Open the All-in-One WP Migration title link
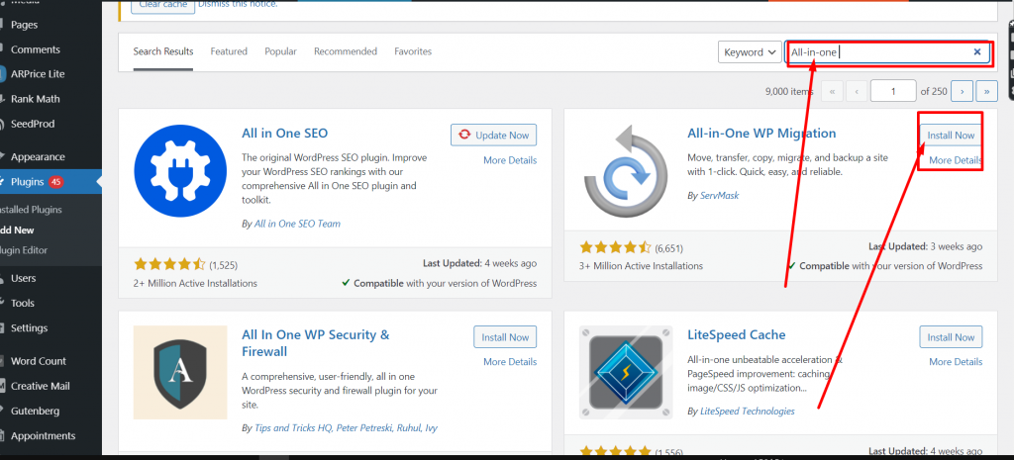Image resolution: width=1014 pixels, height=460 pixels. 761,134
